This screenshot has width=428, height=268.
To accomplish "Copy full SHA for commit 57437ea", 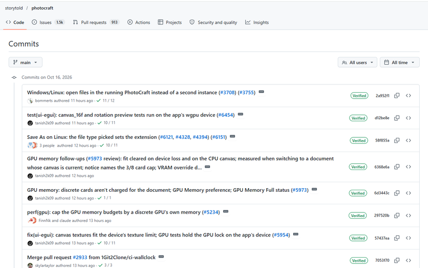I will click(397, 238).
